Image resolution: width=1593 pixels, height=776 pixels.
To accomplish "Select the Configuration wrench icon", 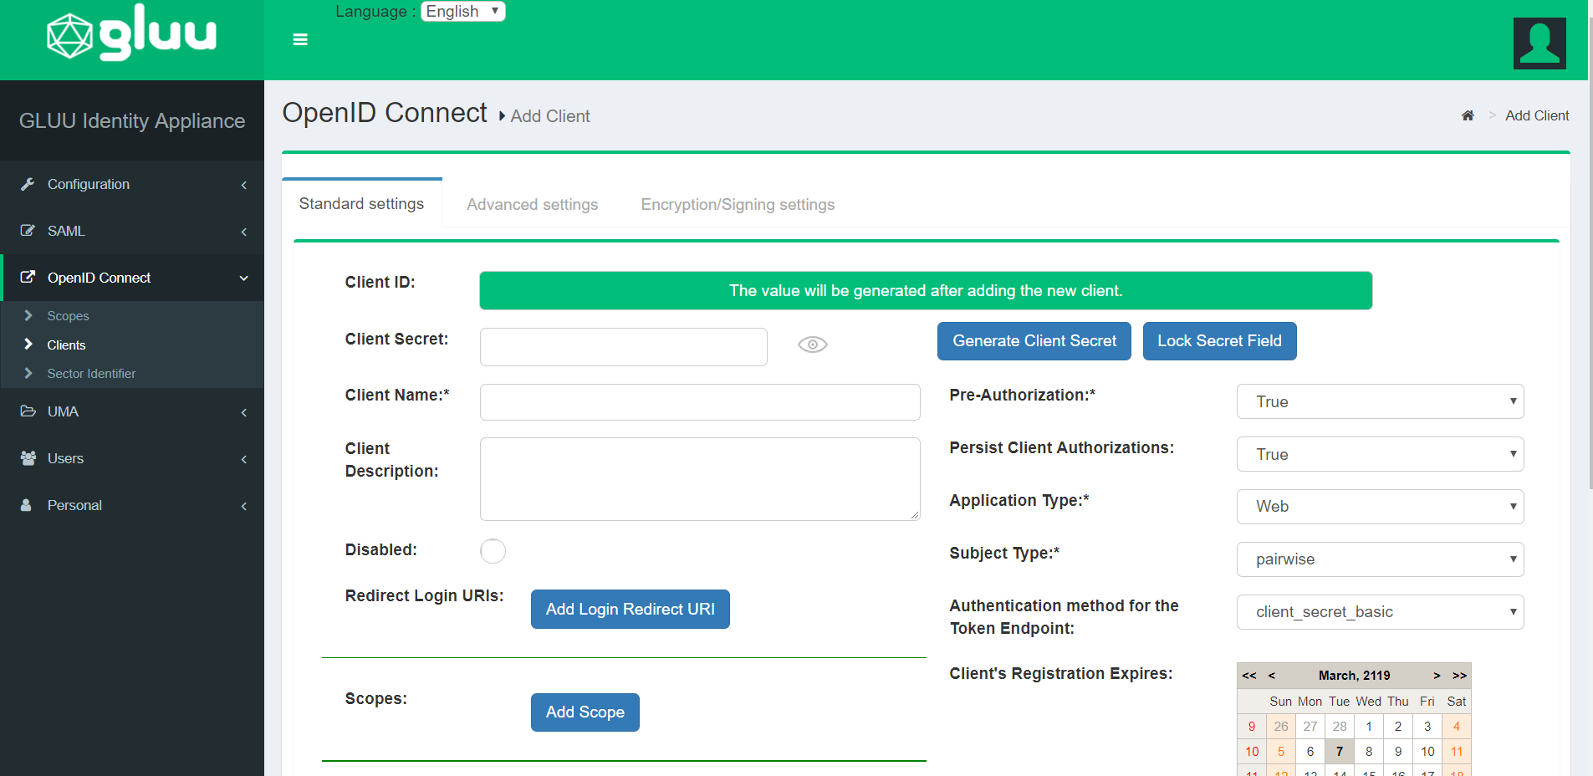I will click(28, 184).
